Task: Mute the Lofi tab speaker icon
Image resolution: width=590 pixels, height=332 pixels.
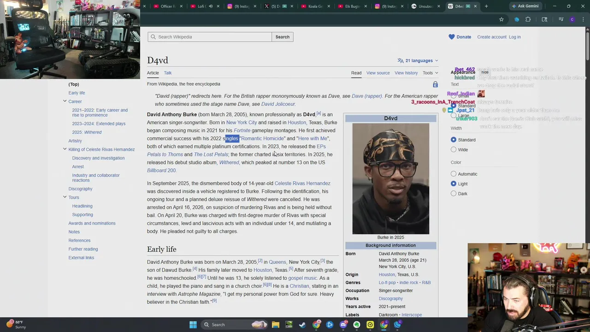Action: pyautogui.click(x=211, y=6)
